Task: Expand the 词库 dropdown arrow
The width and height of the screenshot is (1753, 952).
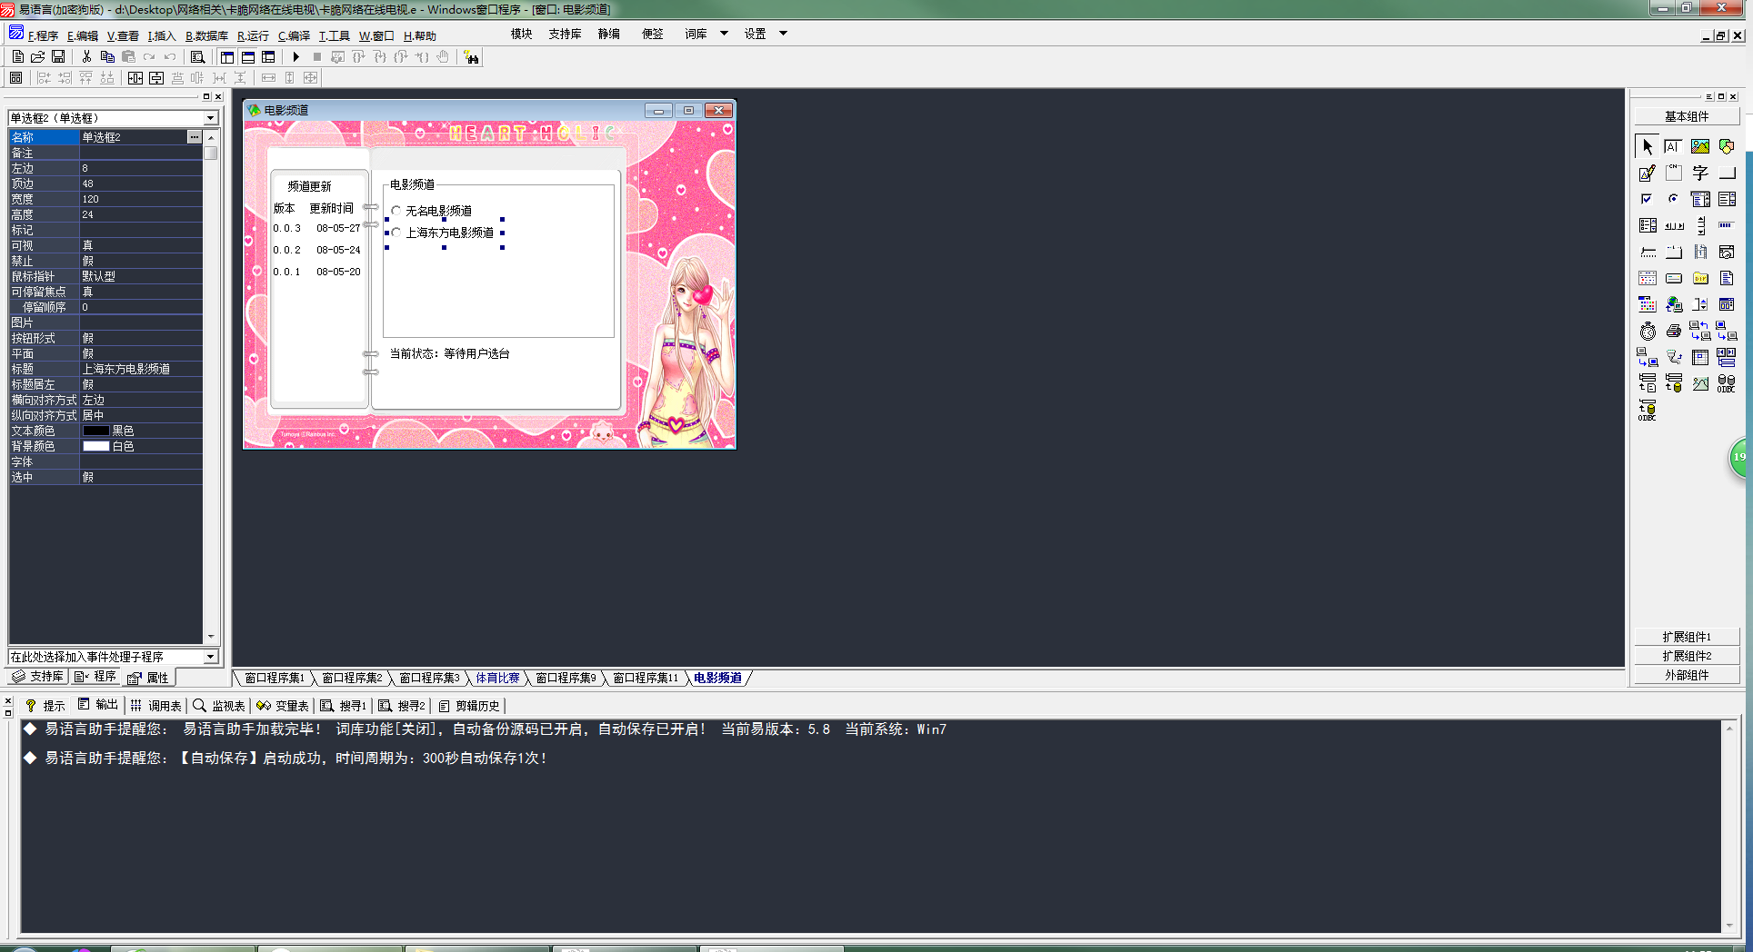Action: click(724, 34)
